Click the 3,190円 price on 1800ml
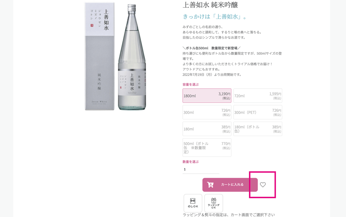The height and width of the screenshot is (217, 346). (225, 94)
